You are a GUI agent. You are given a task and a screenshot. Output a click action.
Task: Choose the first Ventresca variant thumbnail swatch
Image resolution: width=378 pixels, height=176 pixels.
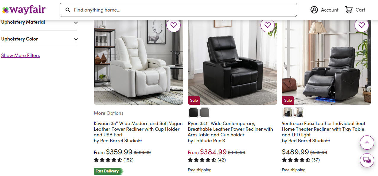coord(288,113)
